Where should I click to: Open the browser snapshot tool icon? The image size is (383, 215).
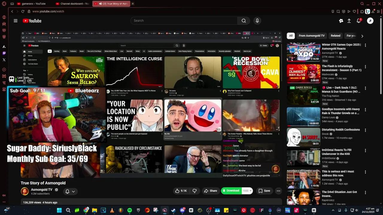pos(338,11)
